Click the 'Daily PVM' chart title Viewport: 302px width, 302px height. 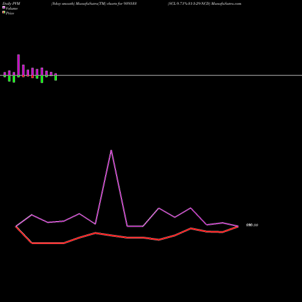pos(11,4)
